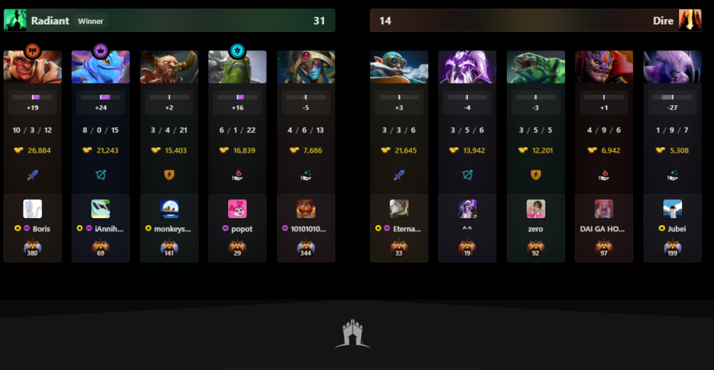Click the teal star badge on Tiny portrait
Viewport: 714px width, 370px height.
(237, 50)
